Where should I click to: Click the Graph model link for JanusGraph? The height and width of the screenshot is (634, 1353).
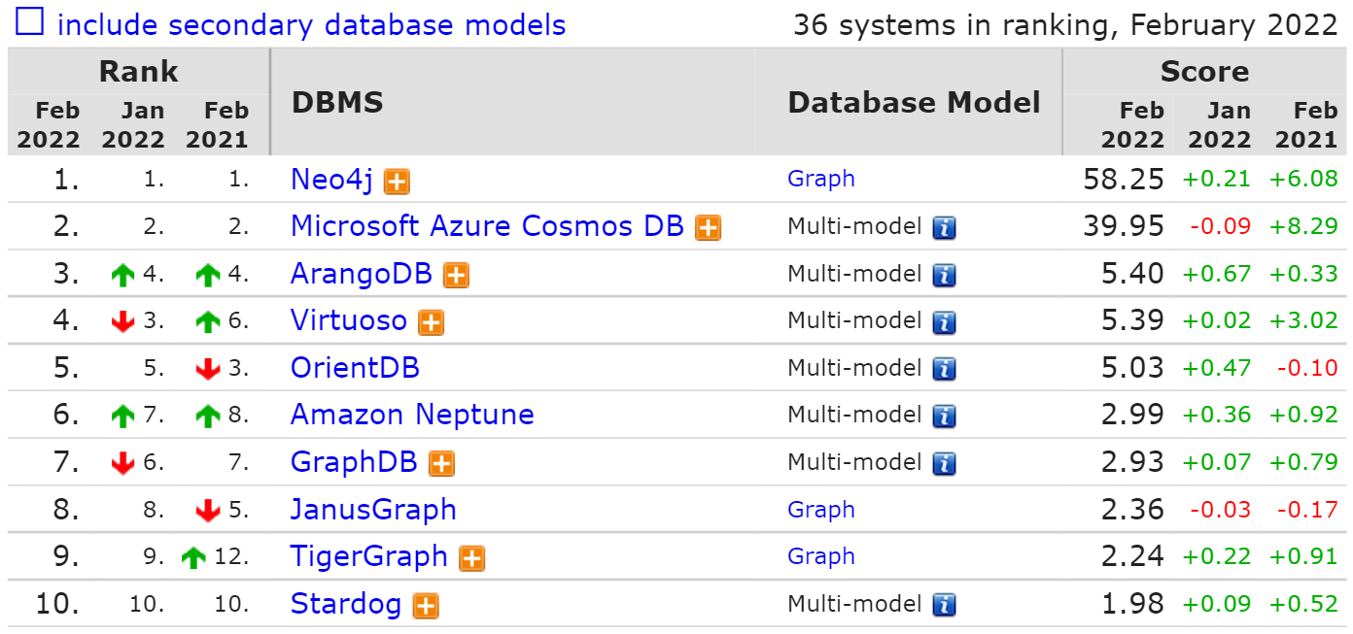click(x=821, y=510)
